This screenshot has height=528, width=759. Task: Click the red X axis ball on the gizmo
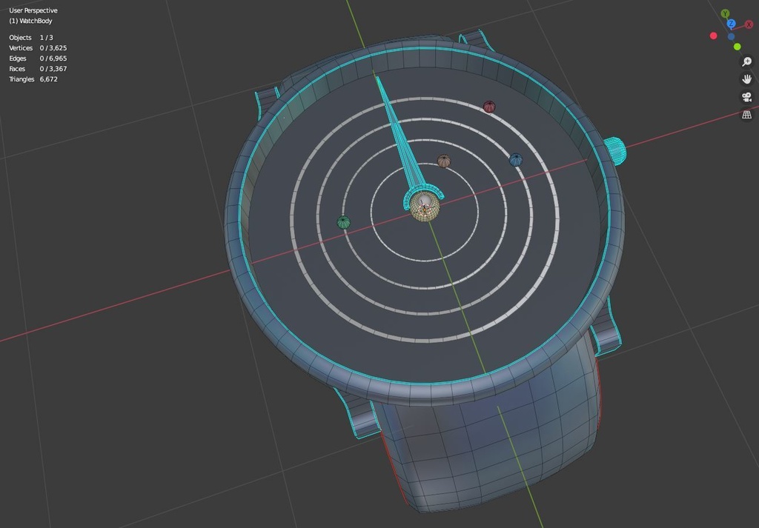749,24
